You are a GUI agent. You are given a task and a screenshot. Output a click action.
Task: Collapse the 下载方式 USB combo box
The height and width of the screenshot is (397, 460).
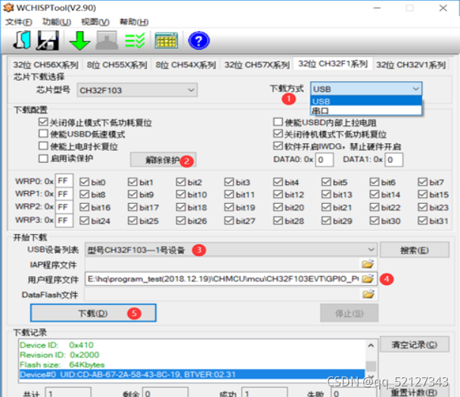pos(366,89)
